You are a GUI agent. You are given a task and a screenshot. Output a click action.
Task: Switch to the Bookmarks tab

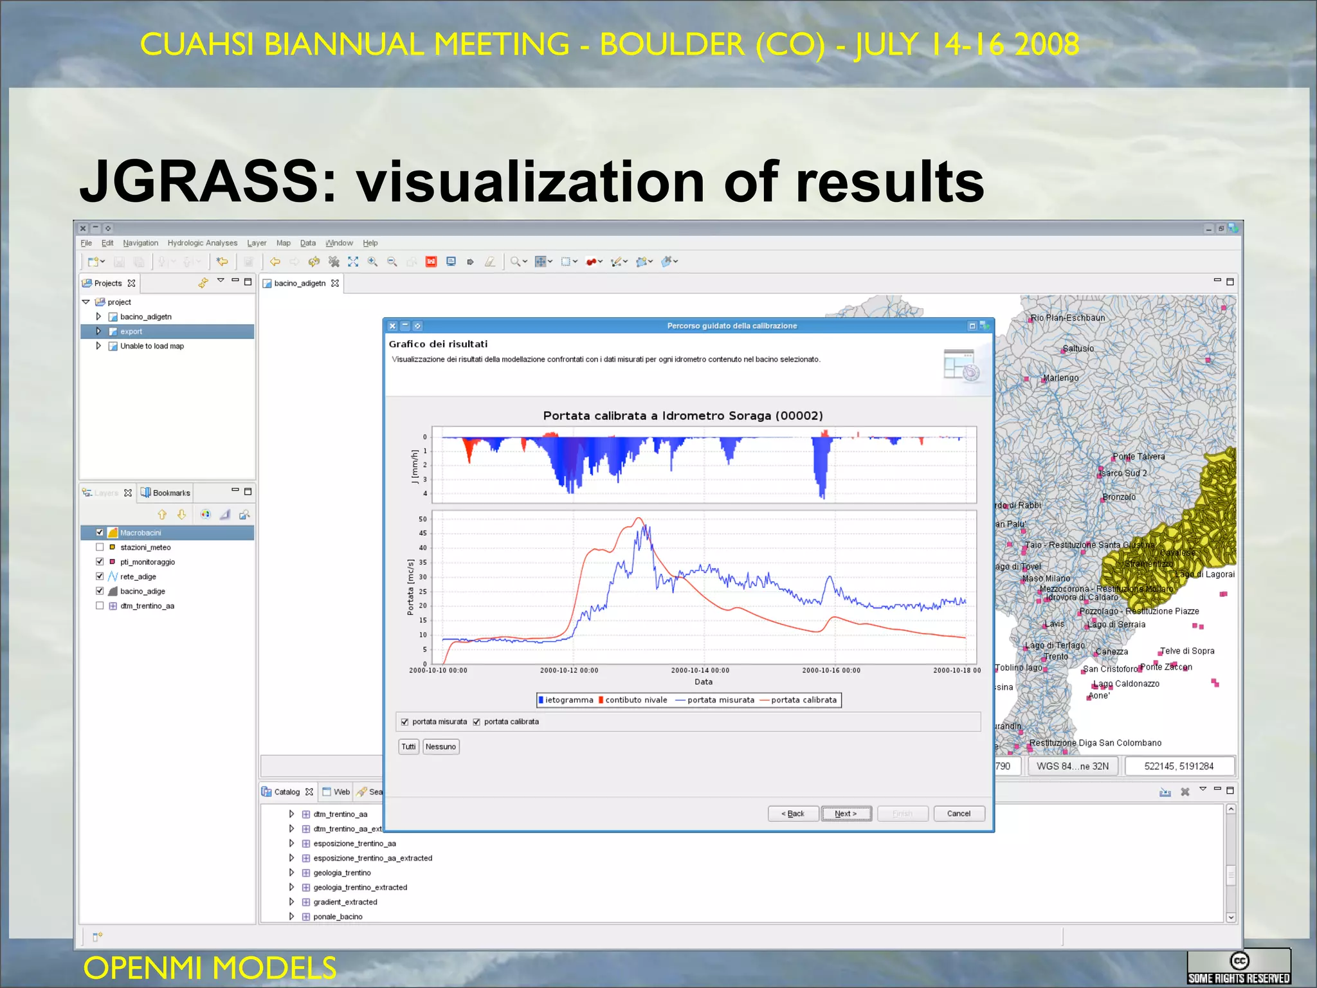(x=166, y=493)
